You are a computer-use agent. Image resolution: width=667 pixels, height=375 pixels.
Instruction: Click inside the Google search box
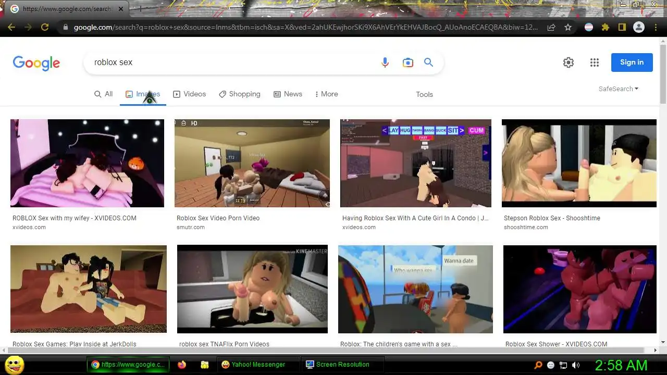tap(234, 63)
